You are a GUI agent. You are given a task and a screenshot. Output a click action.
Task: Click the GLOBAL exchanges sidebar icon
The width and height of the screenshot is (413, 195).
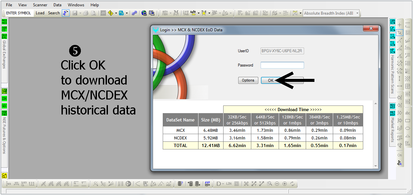click(x=4, y=36)
